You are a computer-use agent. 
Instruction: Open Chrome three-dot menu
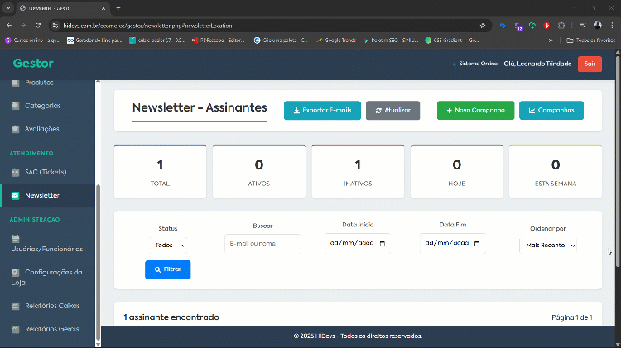612,26
